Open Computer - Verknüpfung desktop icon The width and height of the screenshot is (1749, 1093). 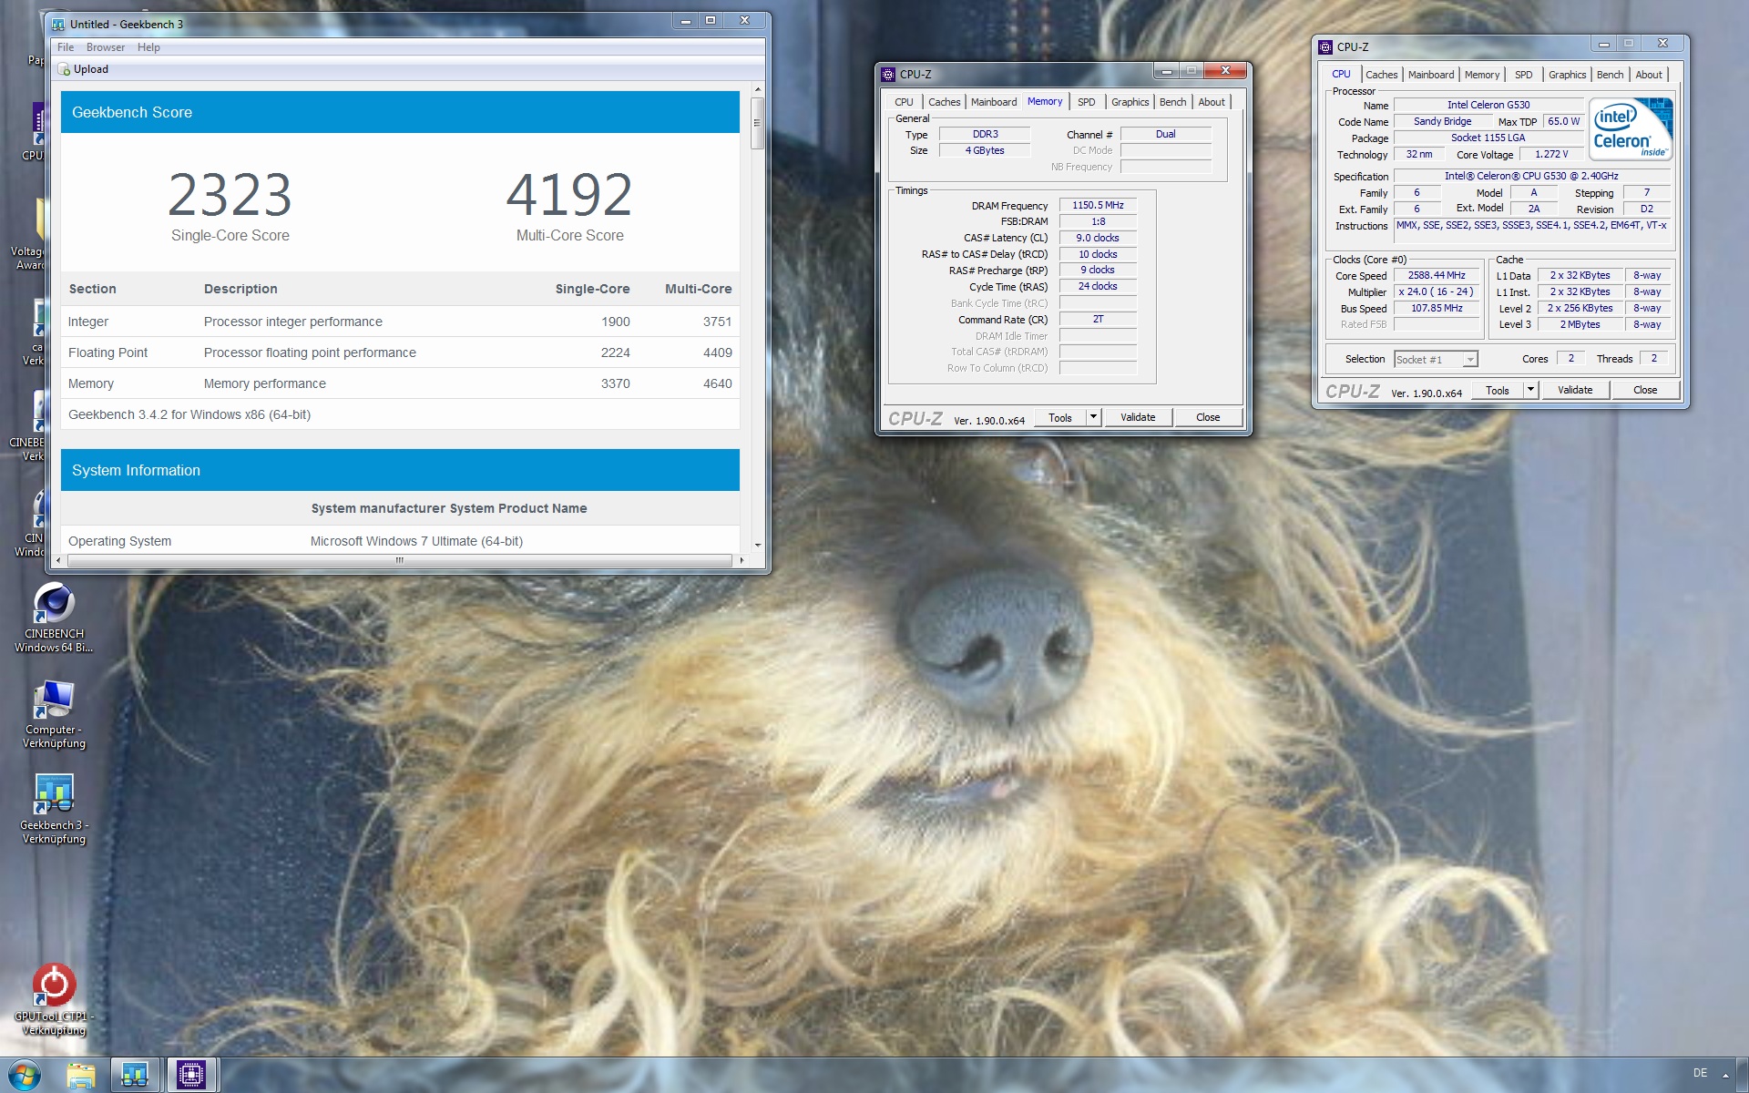click(54, 714)
